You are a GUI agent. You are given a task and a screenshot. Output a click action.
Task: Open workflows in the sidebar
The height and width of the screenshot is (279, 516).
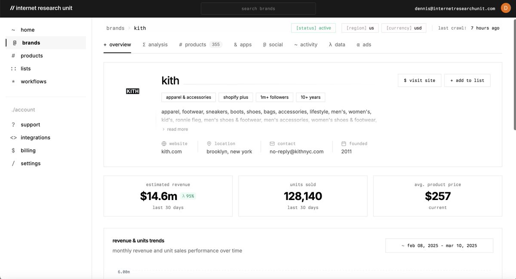tap(46, 82)
